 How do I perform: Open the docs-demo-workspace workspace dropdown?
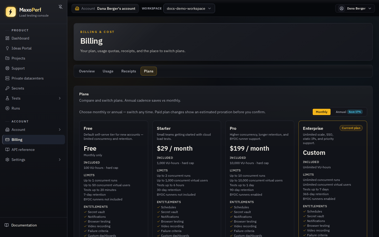point(189,8)
